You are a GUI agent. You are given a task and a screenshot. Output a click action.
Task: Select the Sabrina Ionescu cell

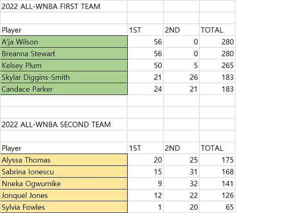point(64,172)
